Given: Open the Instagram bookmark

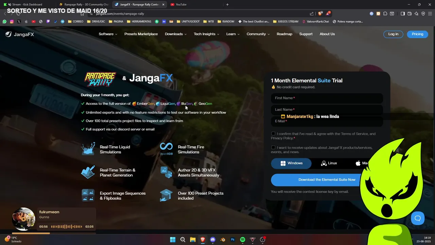Looking at the screenshot, I should coord(12,21).
